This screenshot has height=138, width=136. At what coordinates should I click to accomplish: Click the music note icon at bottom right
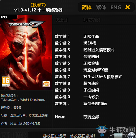[x=132, y=135]
